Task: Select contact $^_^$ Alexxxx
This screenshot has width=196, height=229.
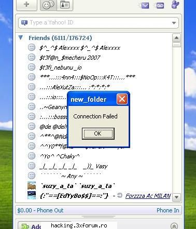Action: pos(80,48)
